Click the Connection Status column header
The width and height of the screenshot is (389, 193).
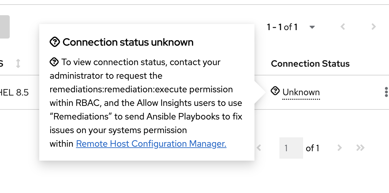[310, 64]
